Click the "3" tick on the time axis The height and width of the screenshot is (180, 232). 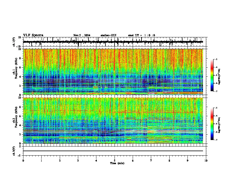point(78,161)
